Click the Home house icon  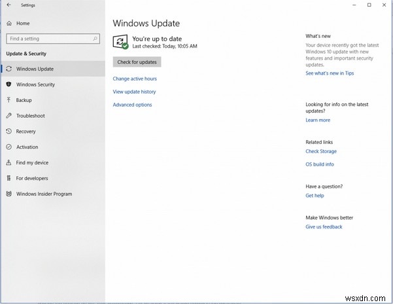tap(9, 24)
